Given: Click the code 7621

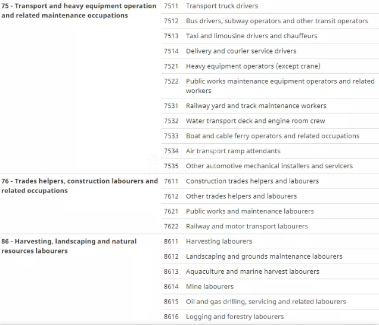Looking at the screenshot, I should 171,211.
